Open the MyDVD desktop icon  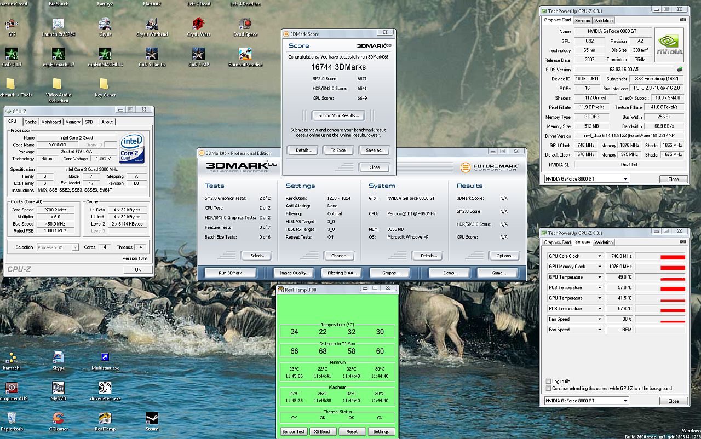click(58, 391)
